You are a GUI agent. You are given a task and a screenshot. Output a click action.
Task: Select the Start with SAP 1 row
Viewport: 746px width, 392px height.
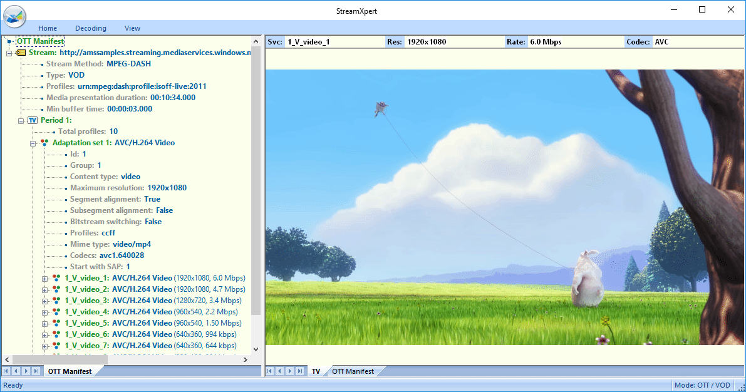click(100, 267)
